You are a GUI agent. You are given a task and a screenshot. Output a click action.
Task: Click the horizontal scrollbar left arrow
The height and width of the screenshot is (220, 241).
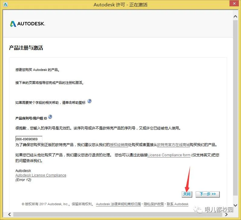coord(9,214)
